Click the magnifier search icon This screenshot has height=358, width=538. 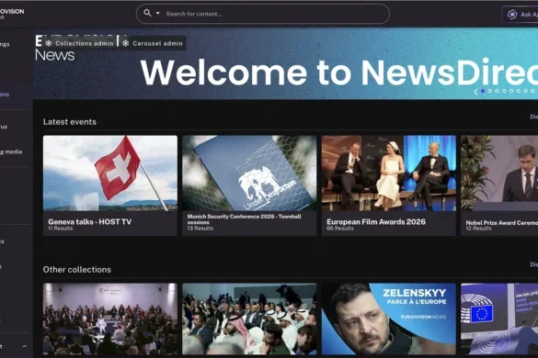point(147,13)
